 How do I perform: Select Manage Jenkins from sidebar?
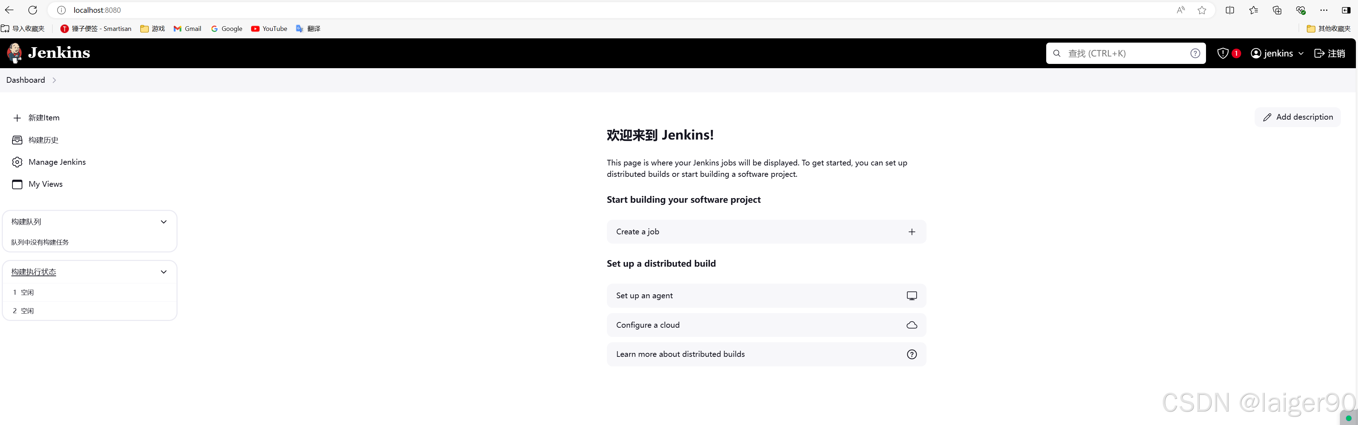(x=56, y=162)
